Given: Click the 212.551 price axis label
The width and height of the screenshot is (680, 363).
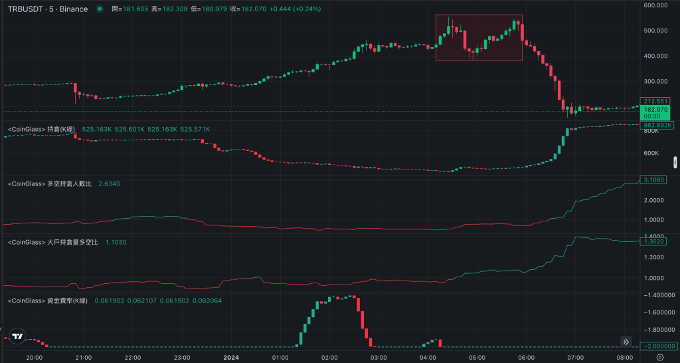Looking at the screenshot, I should (x=655, y=101).
